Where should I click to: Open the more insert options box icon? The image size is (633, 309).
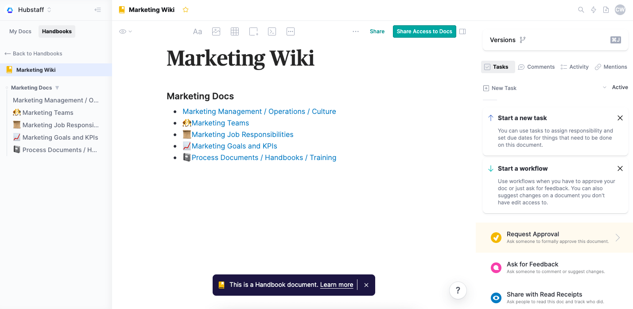coord(291,31)
